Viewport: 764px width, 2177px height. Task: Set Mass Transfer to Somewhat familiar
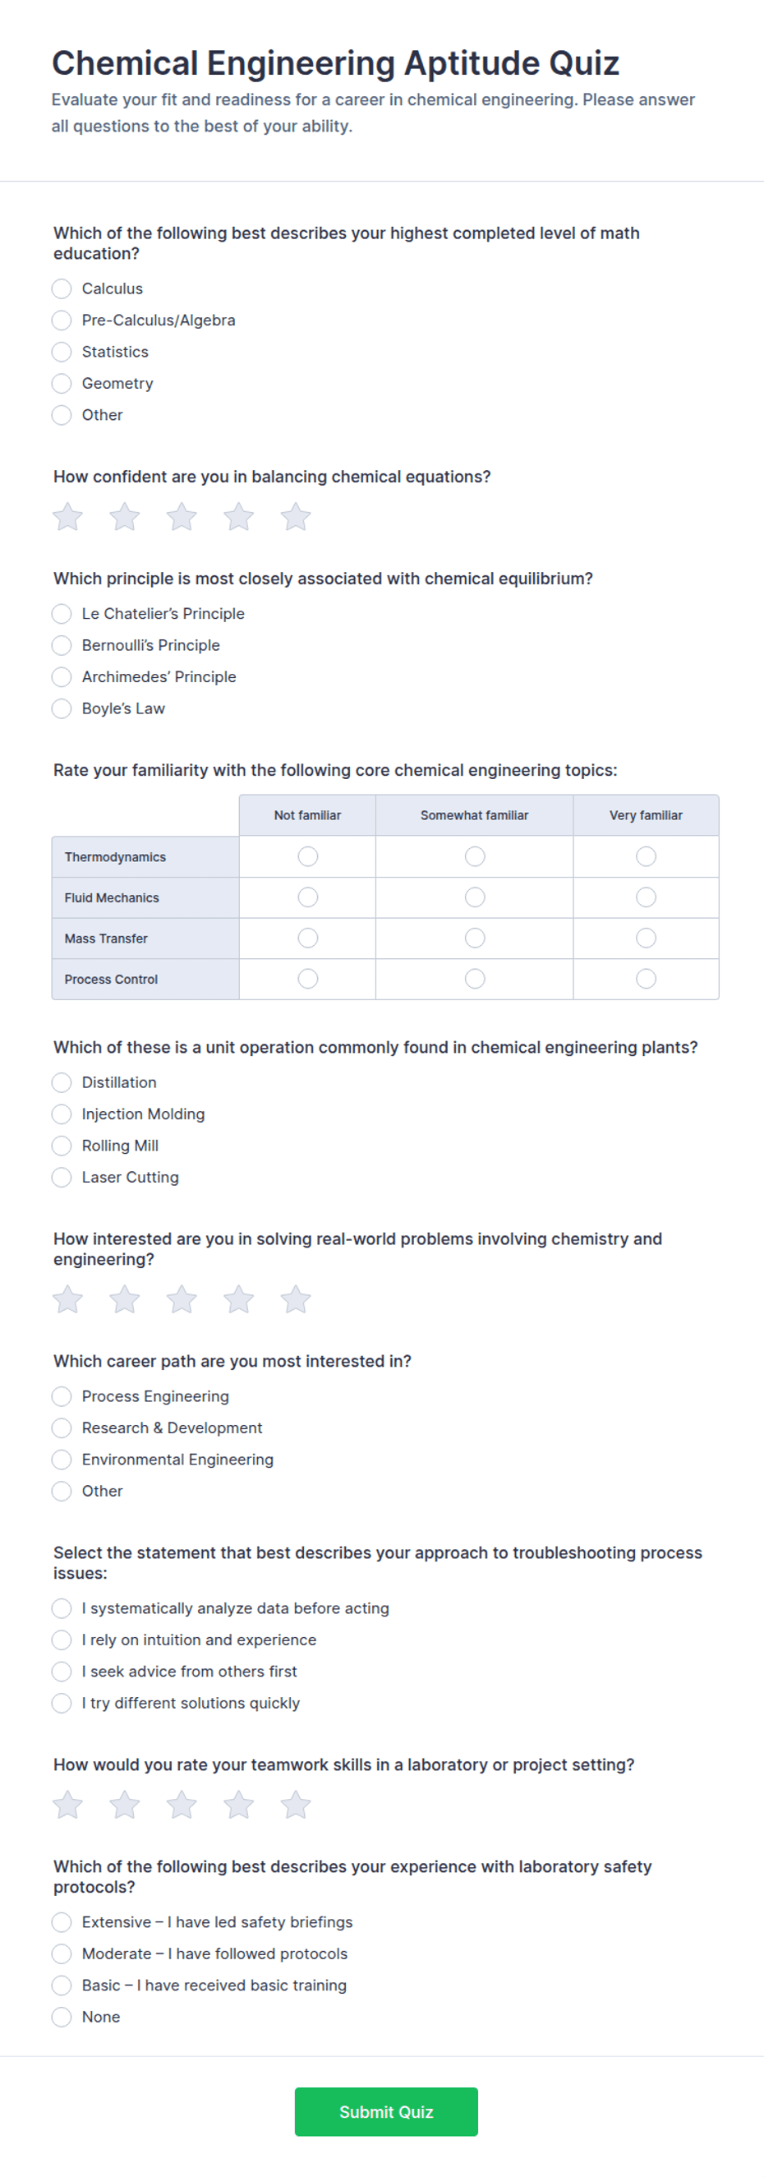tap(475, 938)
